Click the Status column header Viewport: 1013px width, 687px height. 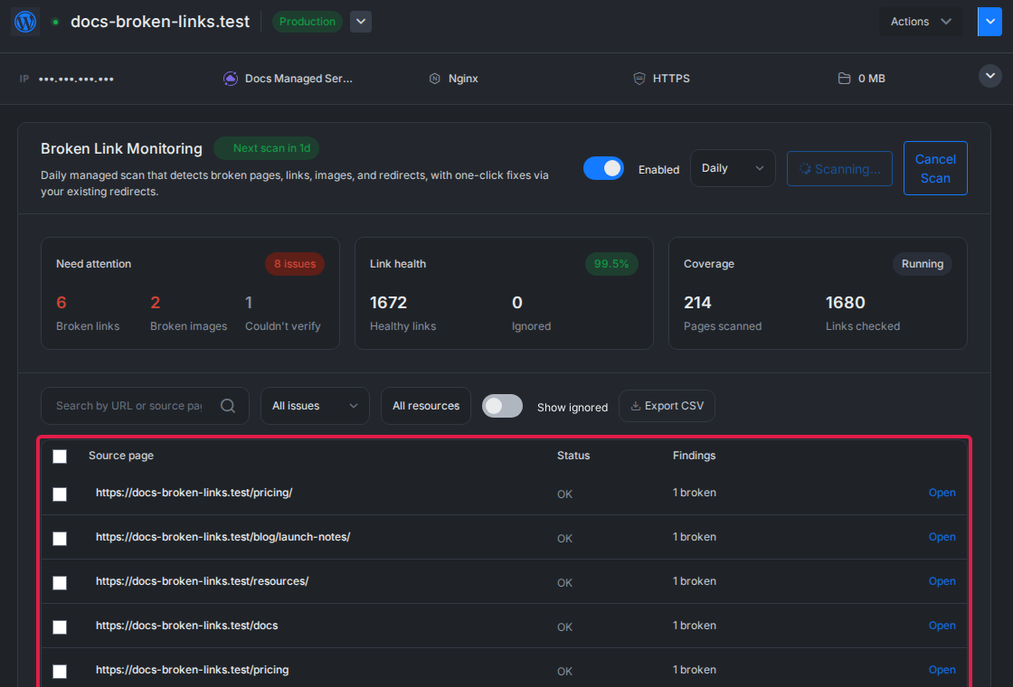pos(573,456)
